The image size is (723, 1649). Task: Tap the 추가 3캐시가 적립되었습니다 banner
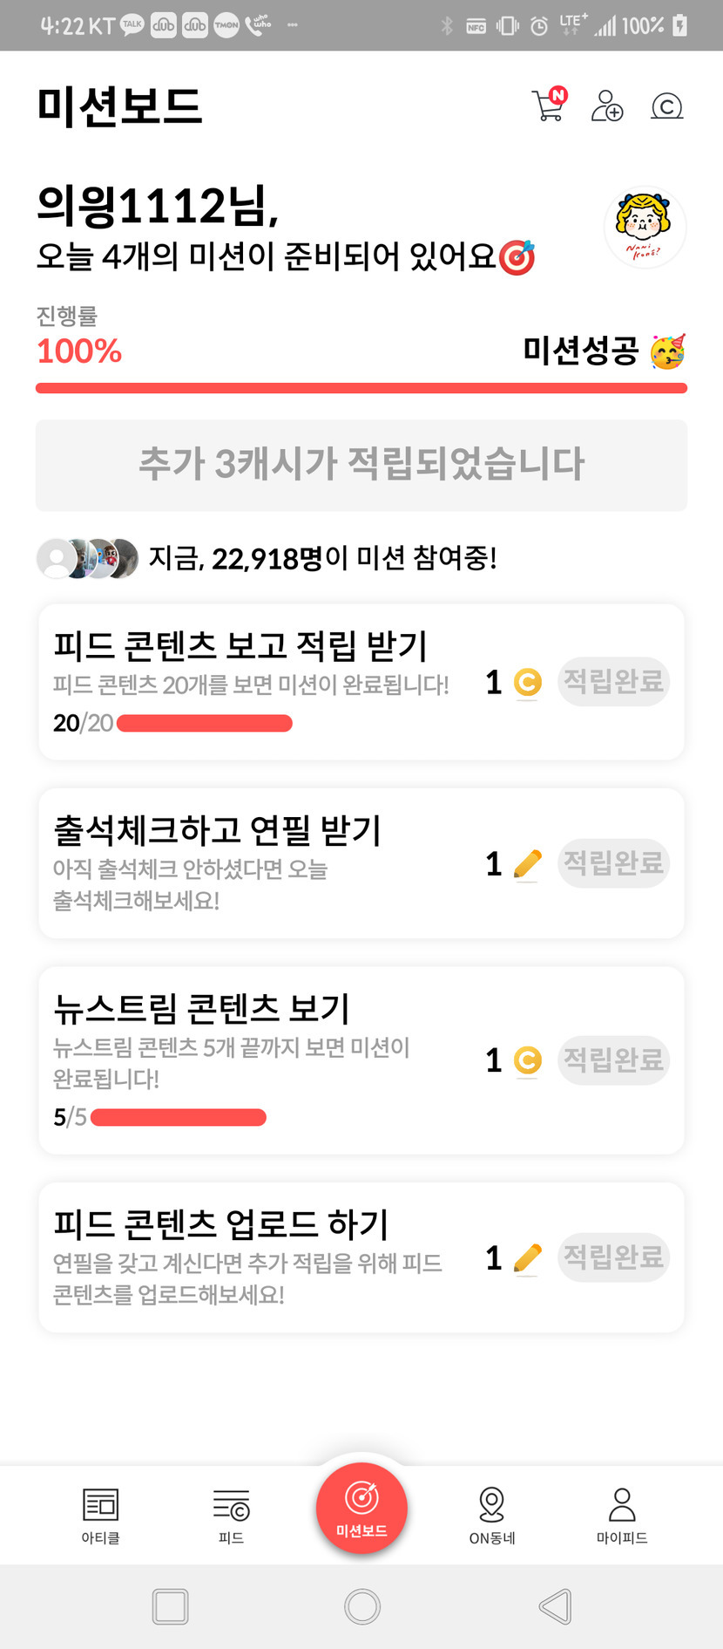point(361,465)
